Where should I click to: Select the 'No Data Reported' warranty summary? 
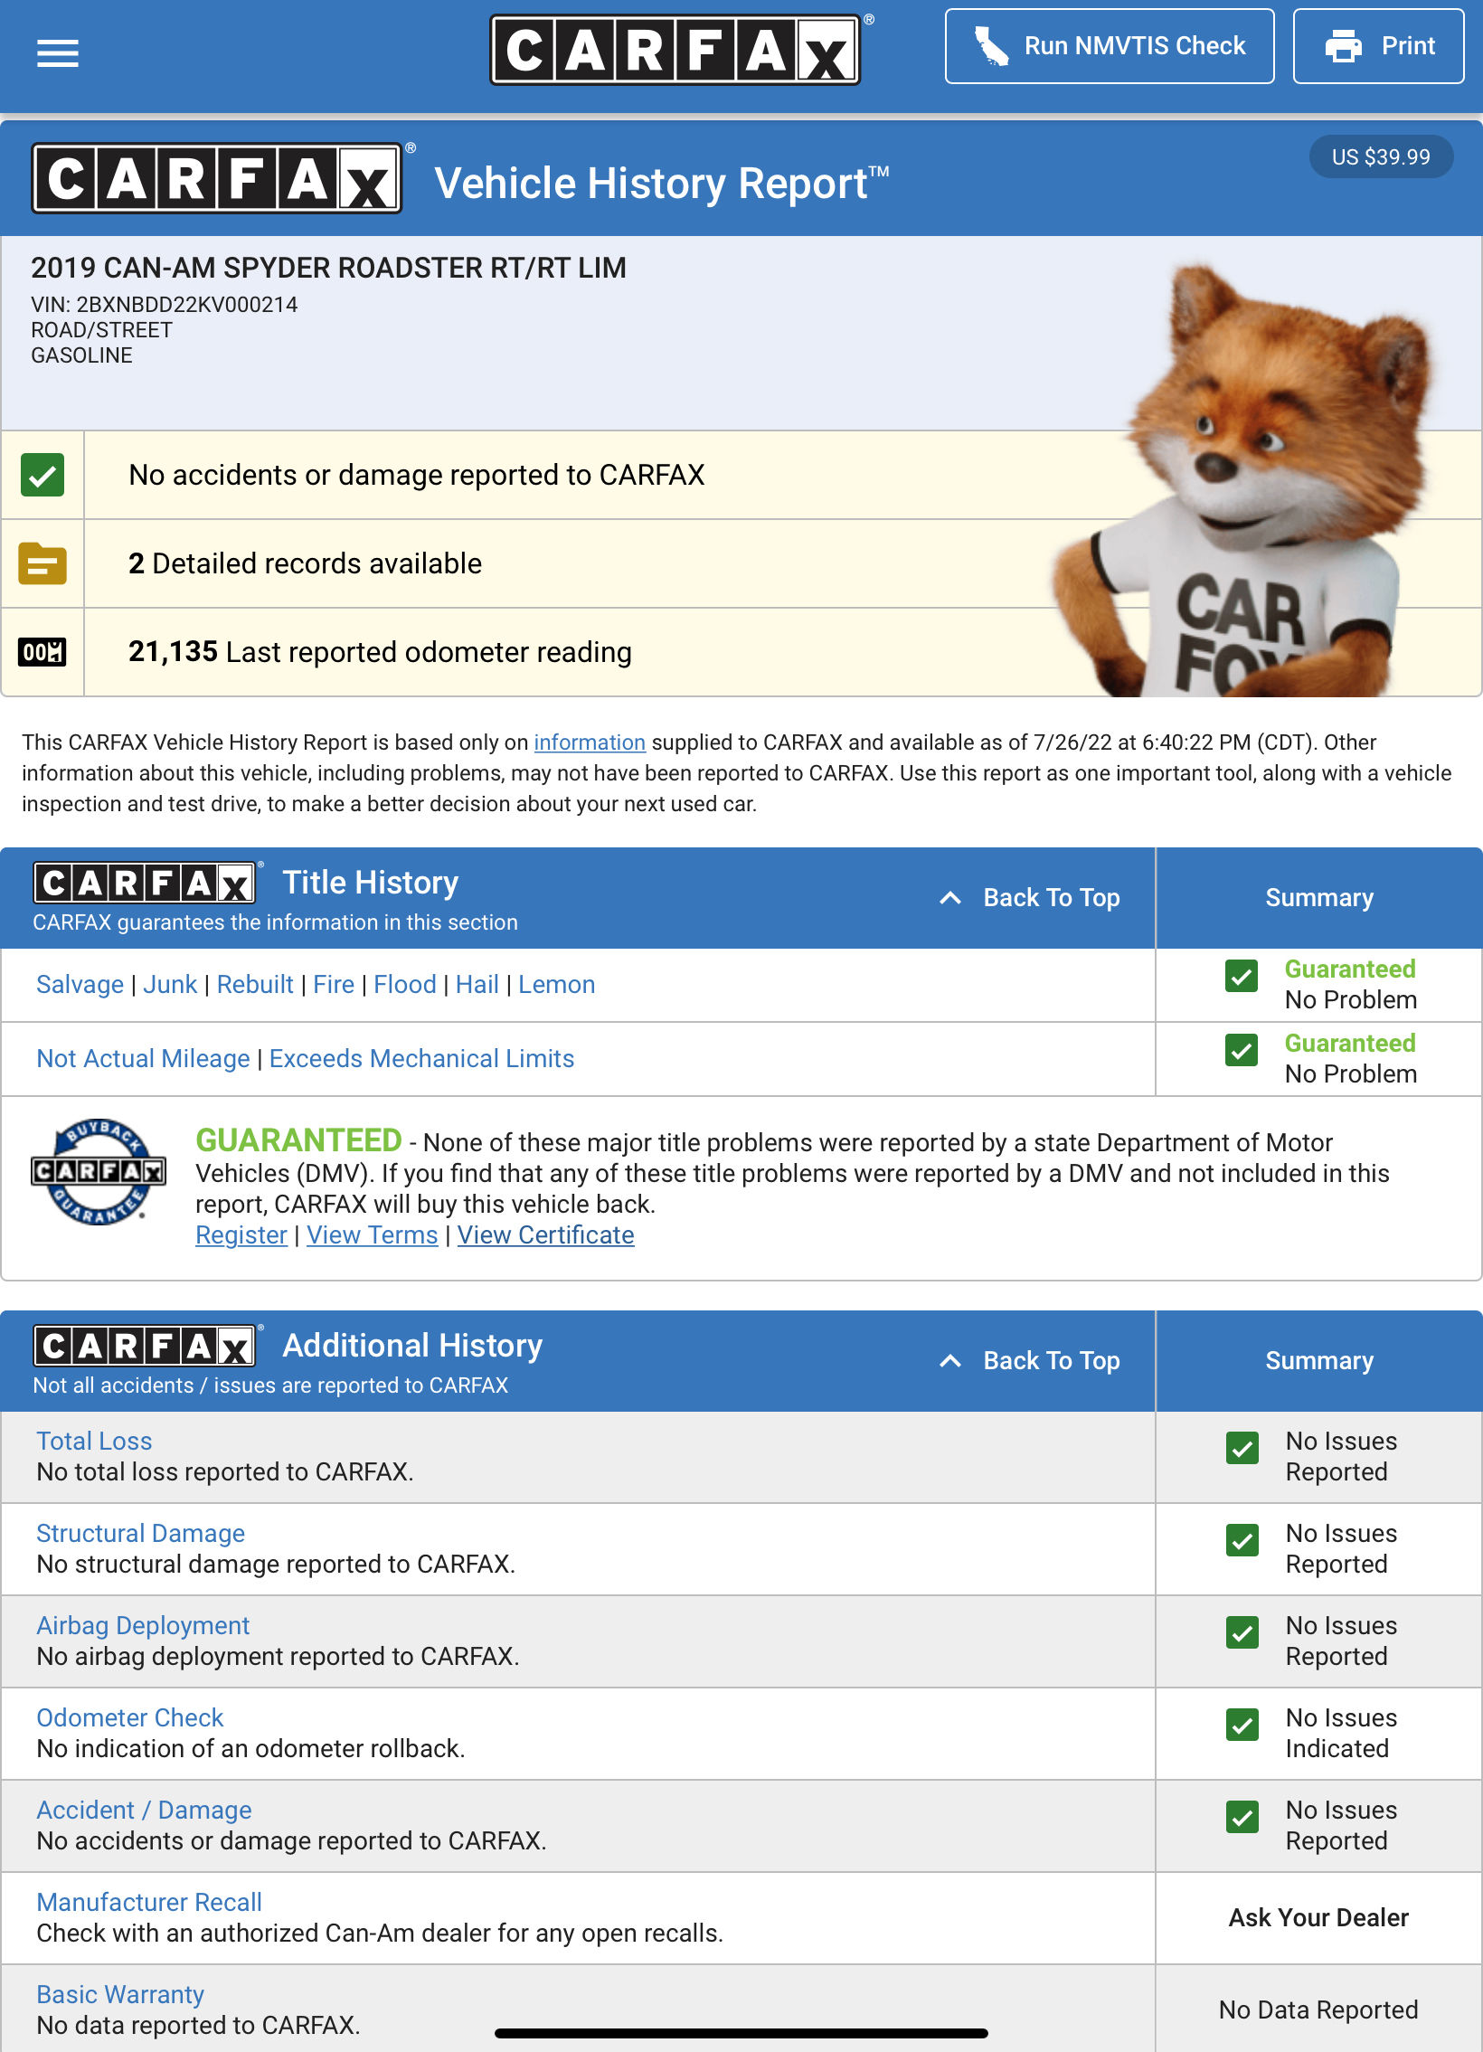(1318, 2010)
